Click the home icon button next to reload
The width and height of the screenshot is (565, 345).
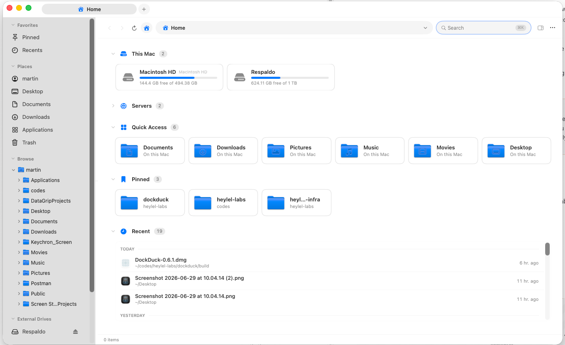coord(146,28)
